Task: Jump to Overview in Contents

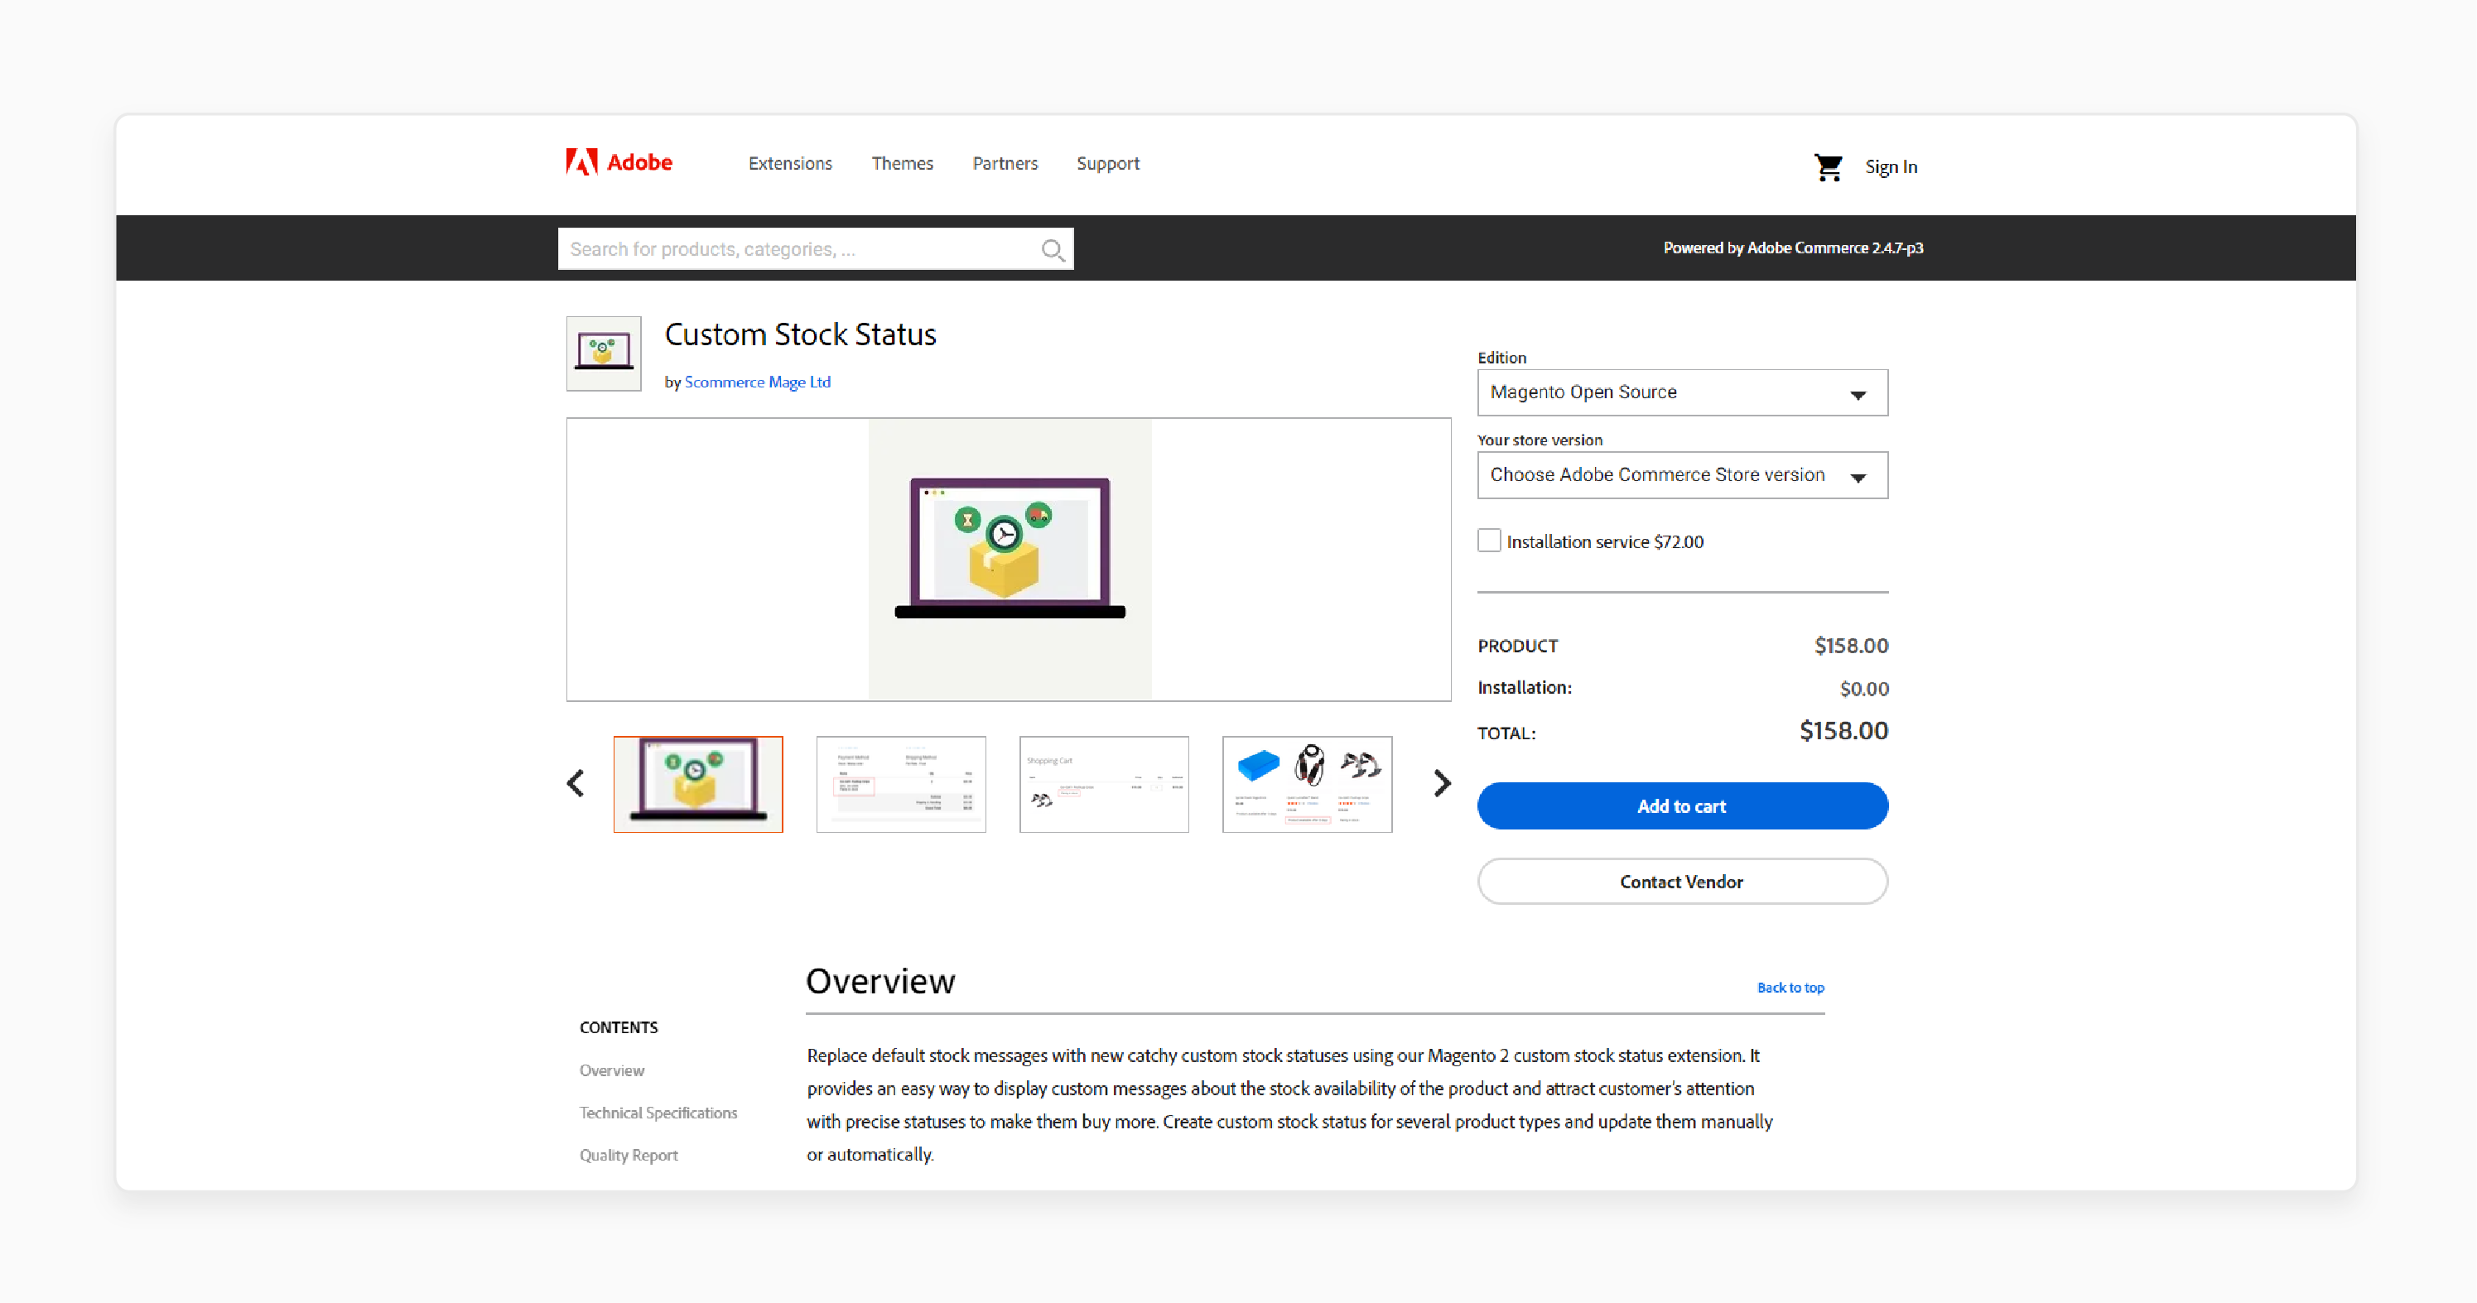Action: tap(611, 1070)
